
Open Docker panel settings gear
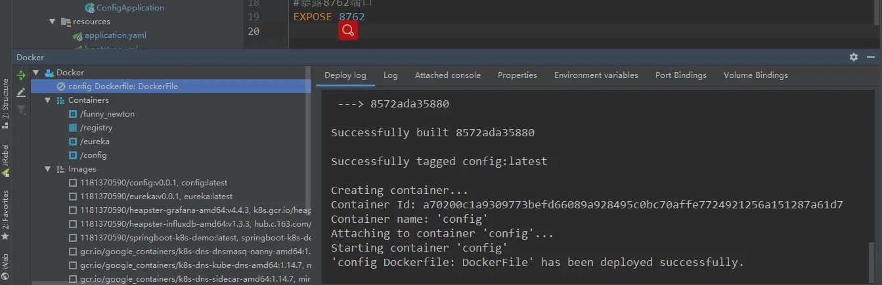pyautogui.click(x=853, y=57)
